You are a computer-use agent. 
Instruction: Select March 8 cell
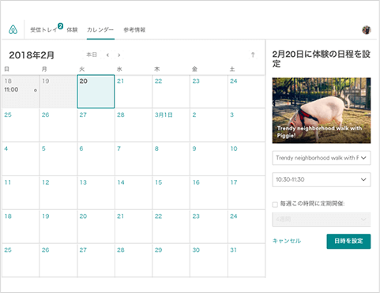(x=171, y=159)
